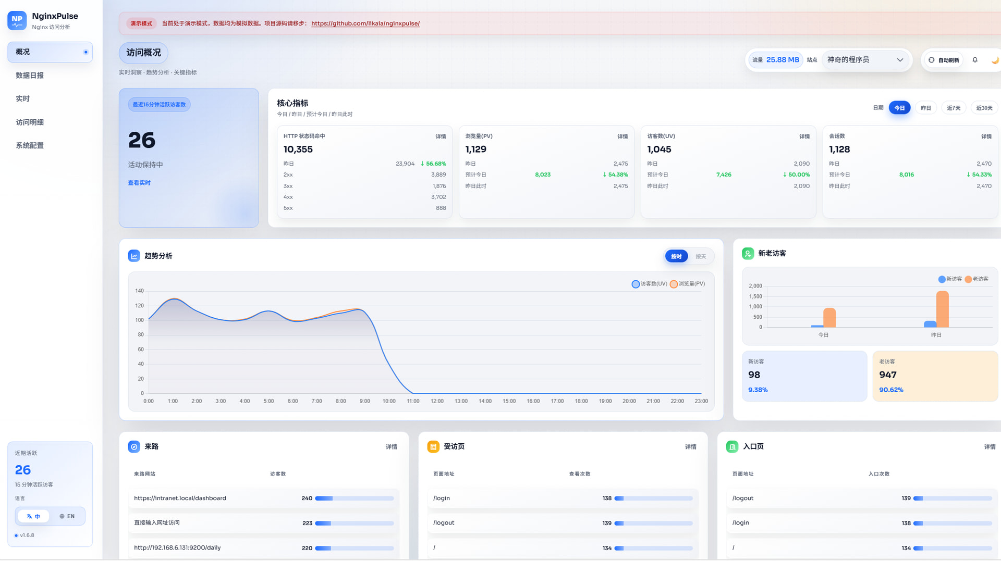Viewport: 1001px width, 561px height.
Task: Switch language to 中文
Action: point(33,516)
